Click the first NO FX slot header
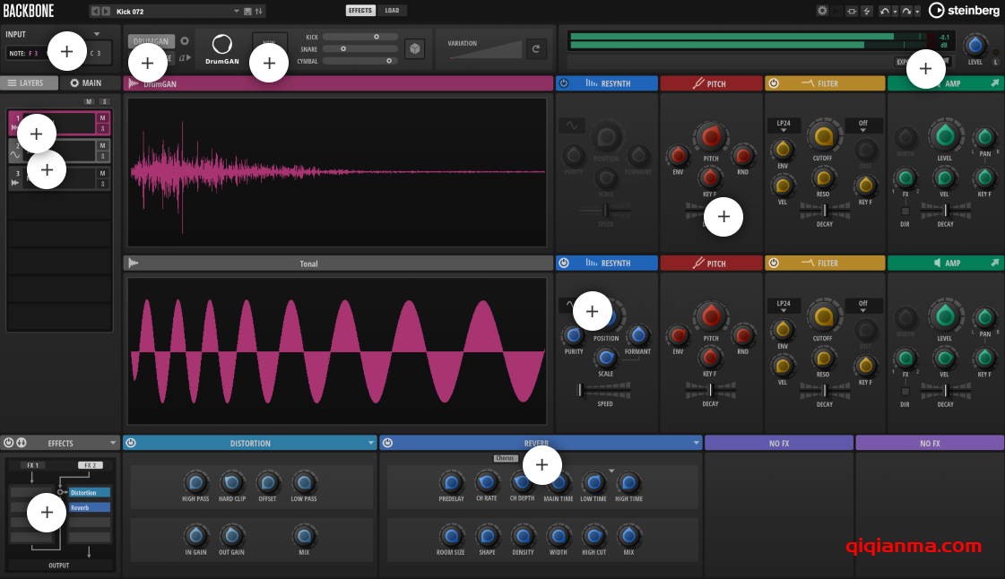Image resolution: width=1005 pixels, height=579 pixels. (778, 443)
